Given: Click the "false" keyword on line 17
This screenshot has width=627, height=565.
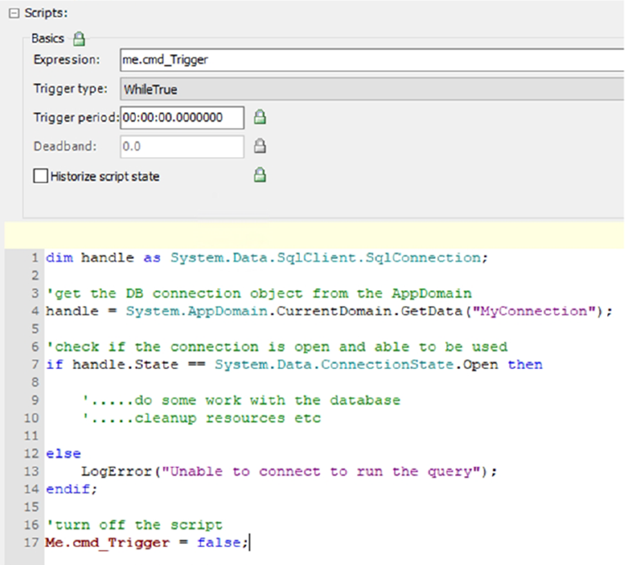Looking at the screenshot, I should (x=219, y=542).
